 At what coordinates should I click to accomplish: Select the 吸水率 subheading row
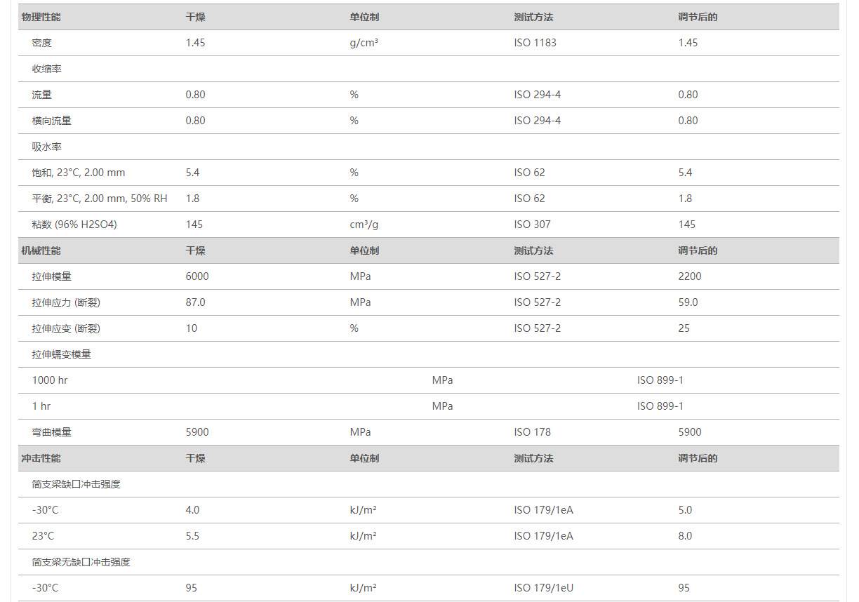coord(47,147)
